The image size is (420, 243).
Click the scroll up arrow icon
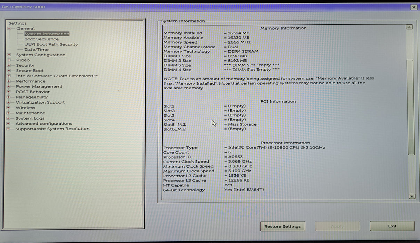tap(409, 27)
